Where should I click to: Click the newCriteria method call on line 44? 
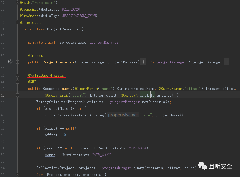click(x=153, y=102)
